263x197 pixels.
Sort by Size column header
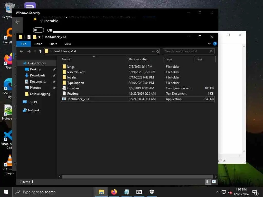coord(199,59)
